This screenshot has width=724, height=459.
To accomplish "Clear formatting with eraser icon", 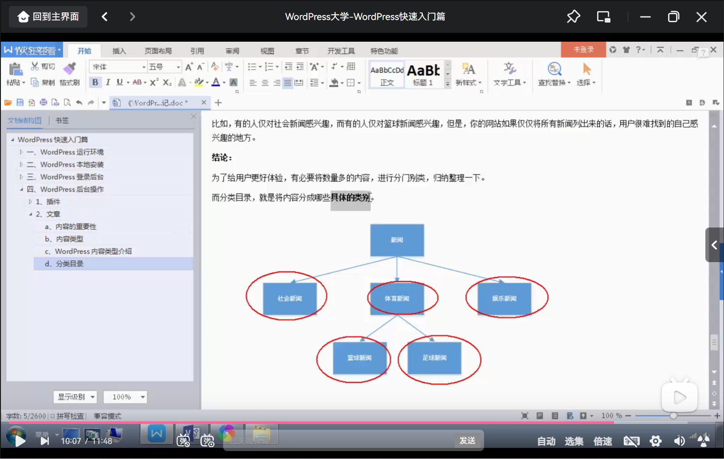I will point(215,67).
